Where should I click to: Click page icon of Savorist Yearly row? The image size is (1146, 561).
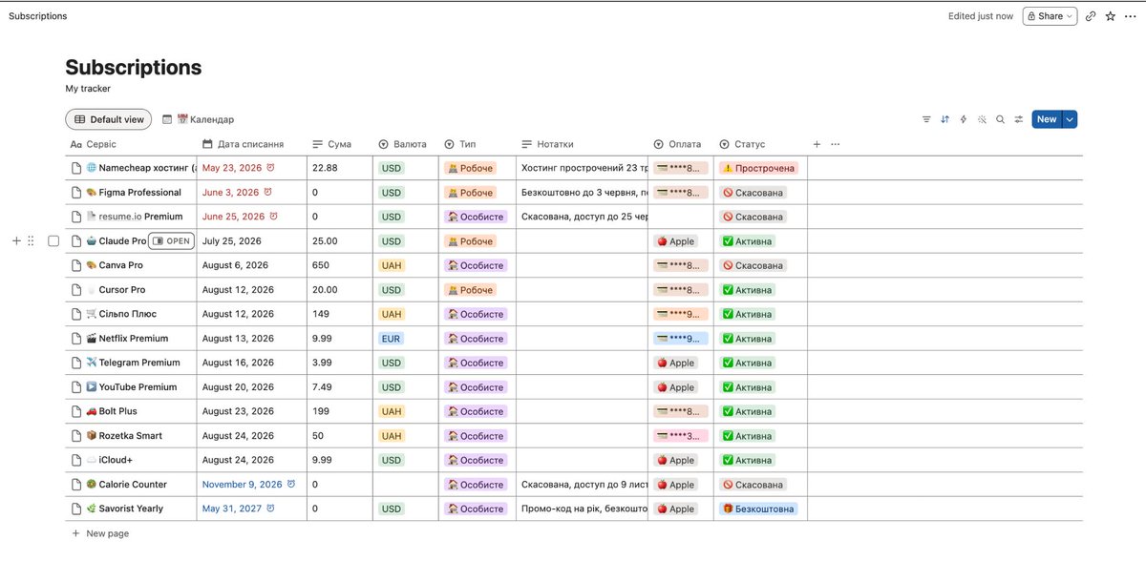pos(77,509)
